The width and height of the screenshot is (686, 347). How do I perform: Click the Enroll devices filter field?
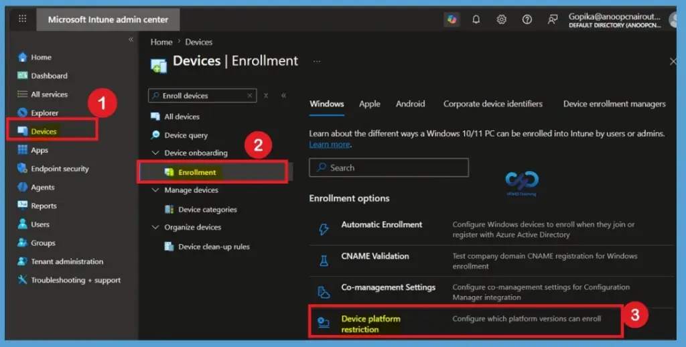click(x=202, y=96)
